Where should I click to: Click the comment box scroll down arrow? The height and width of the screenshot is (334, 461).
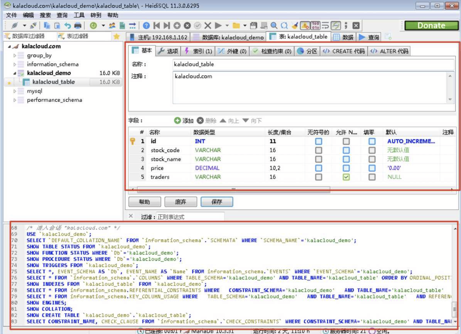pyautogui.click(x=450, y=99)
